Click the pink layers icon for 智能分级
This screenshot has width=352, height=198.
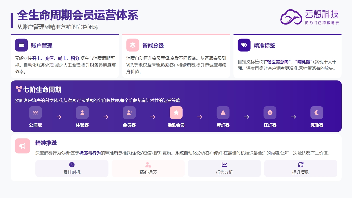(133, 45)
